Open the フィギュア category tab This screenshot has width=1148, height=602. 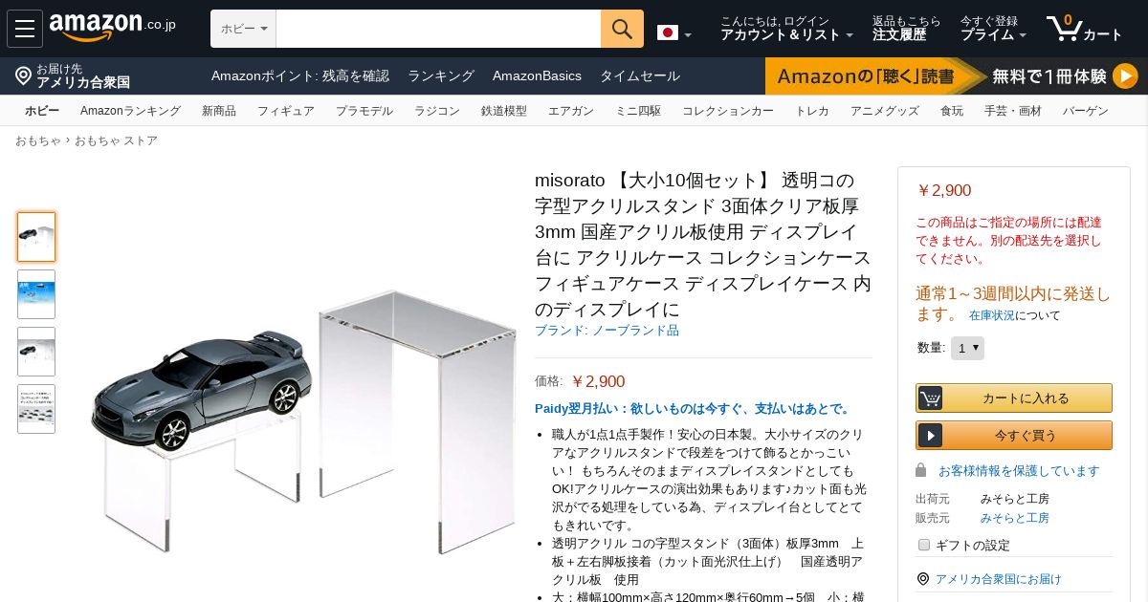click(x=285, y=111)
